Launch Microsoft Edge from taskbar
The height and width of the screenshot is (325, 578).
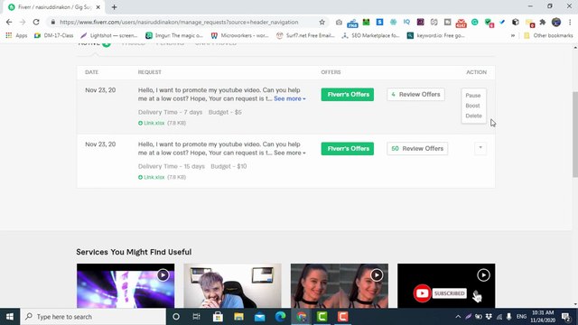281,317
